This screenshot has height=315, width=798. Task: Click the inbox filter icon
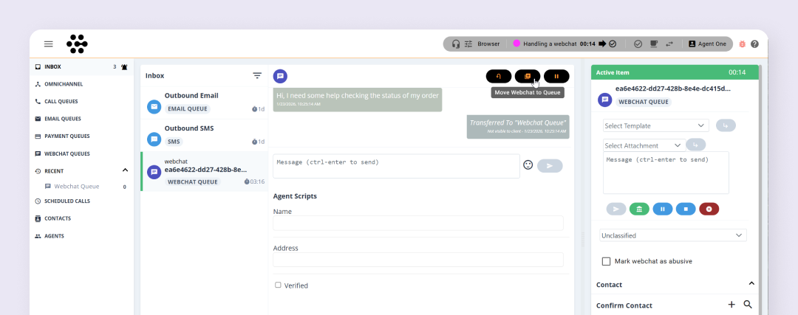click(x=257, y=75)
